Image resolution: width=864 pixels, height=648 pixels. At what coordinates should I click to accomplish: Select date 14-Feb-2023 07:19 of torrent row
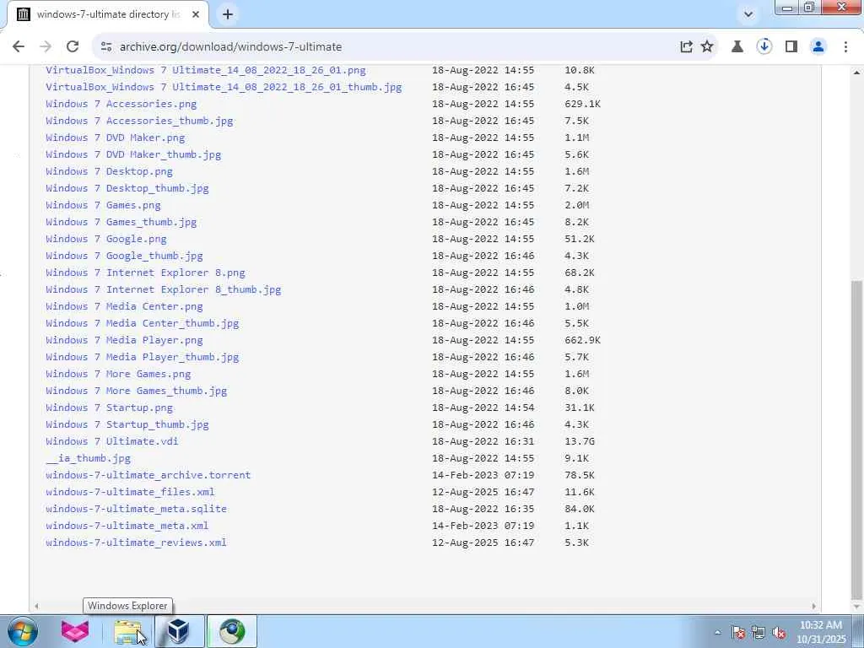click(x=483, y=475)
